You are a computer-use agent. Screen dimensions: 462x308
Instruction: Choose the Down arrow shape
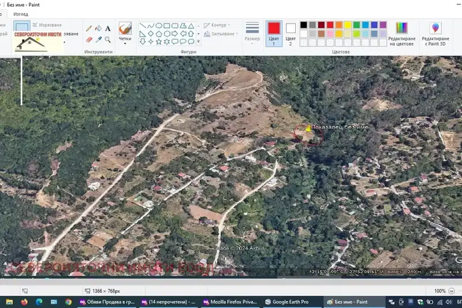tap(143, 42)
